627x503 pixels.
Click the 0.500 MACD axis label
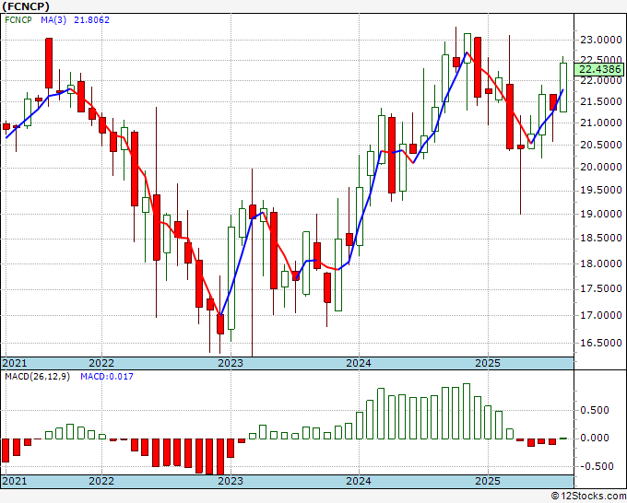[595, 410]
